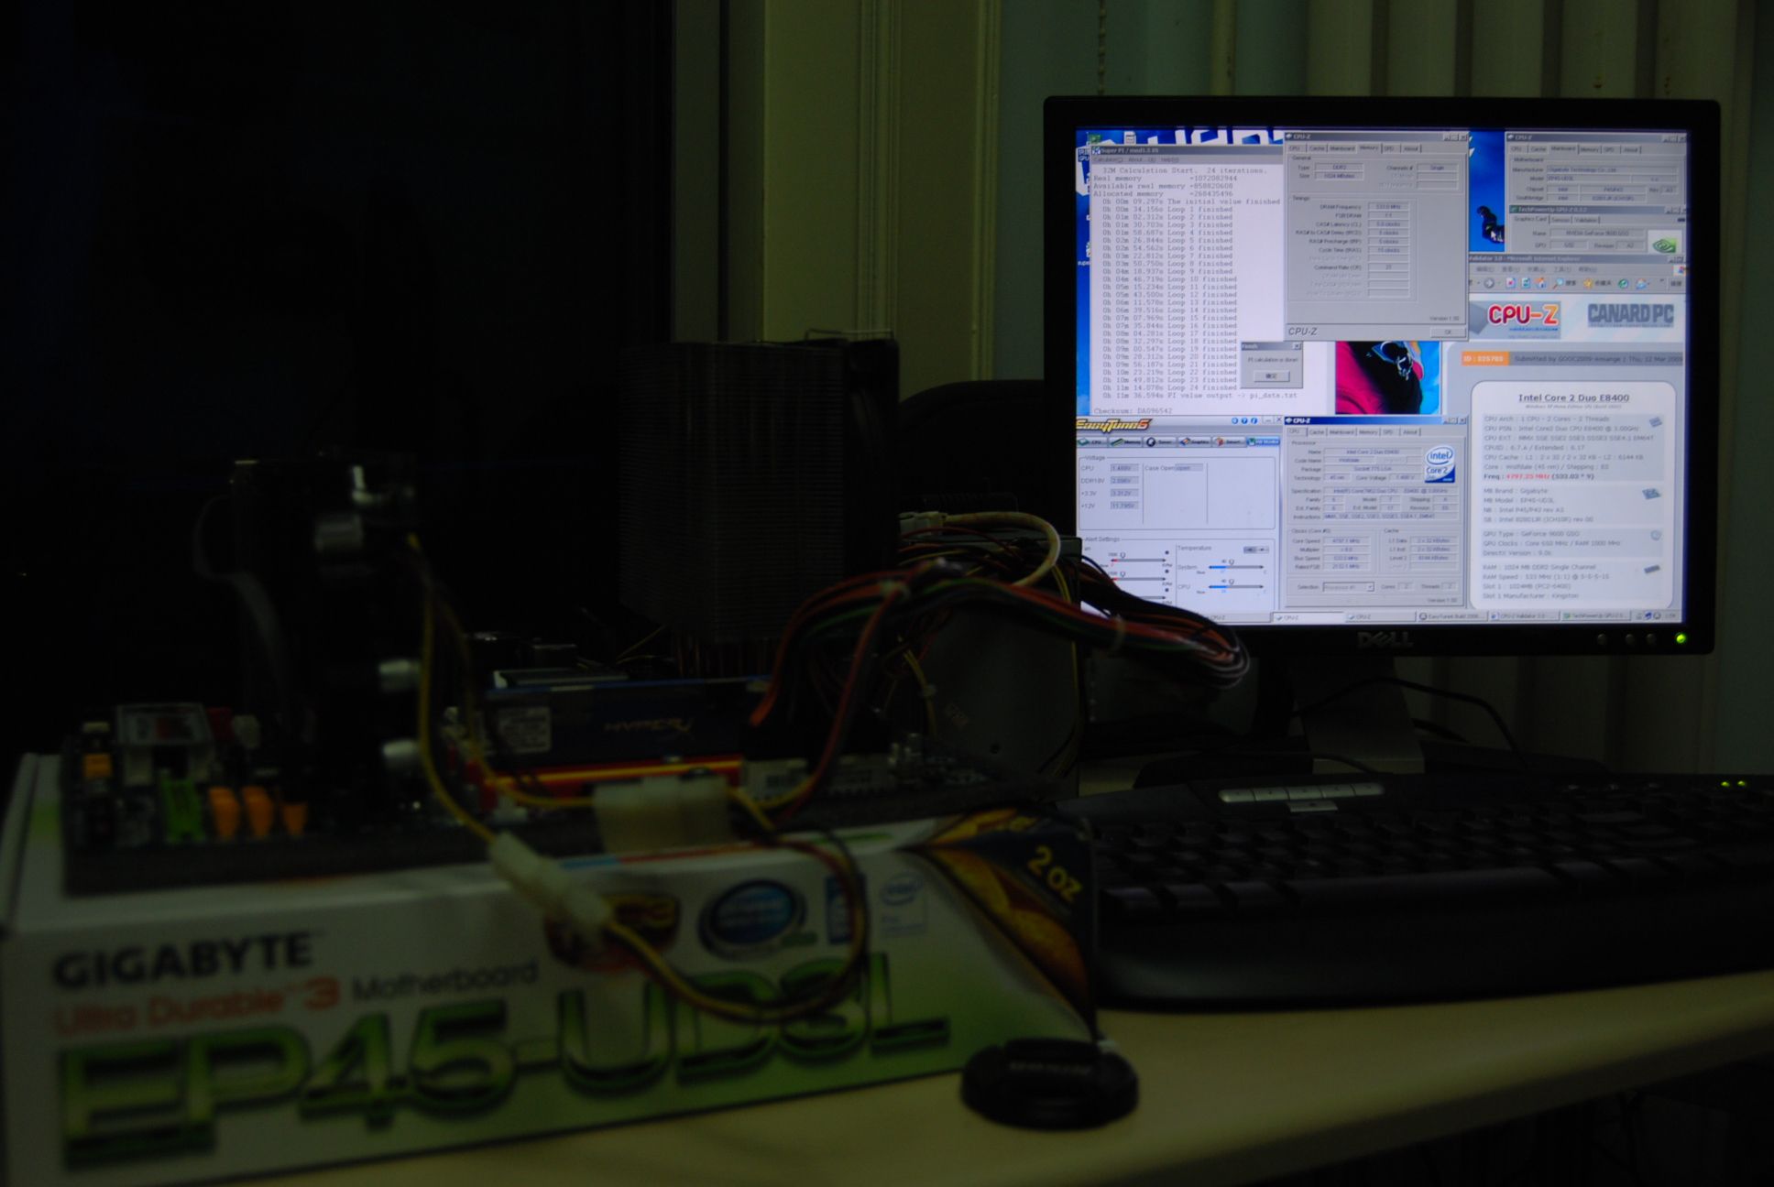1774x1187 pixels.
Task: Open the Help menu in Super PI
Action: [x=1169, y=159]
